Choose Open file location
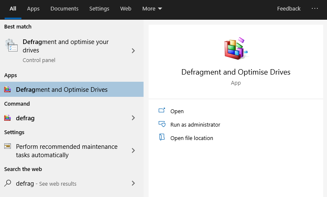This screenshot has height=197, width=327. tap(192, 138)
